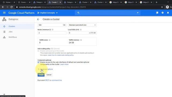Select Workflows in the sidebar
Image resolution: width=172 pixels, height=97 pixels.
(x=17, y=37)
